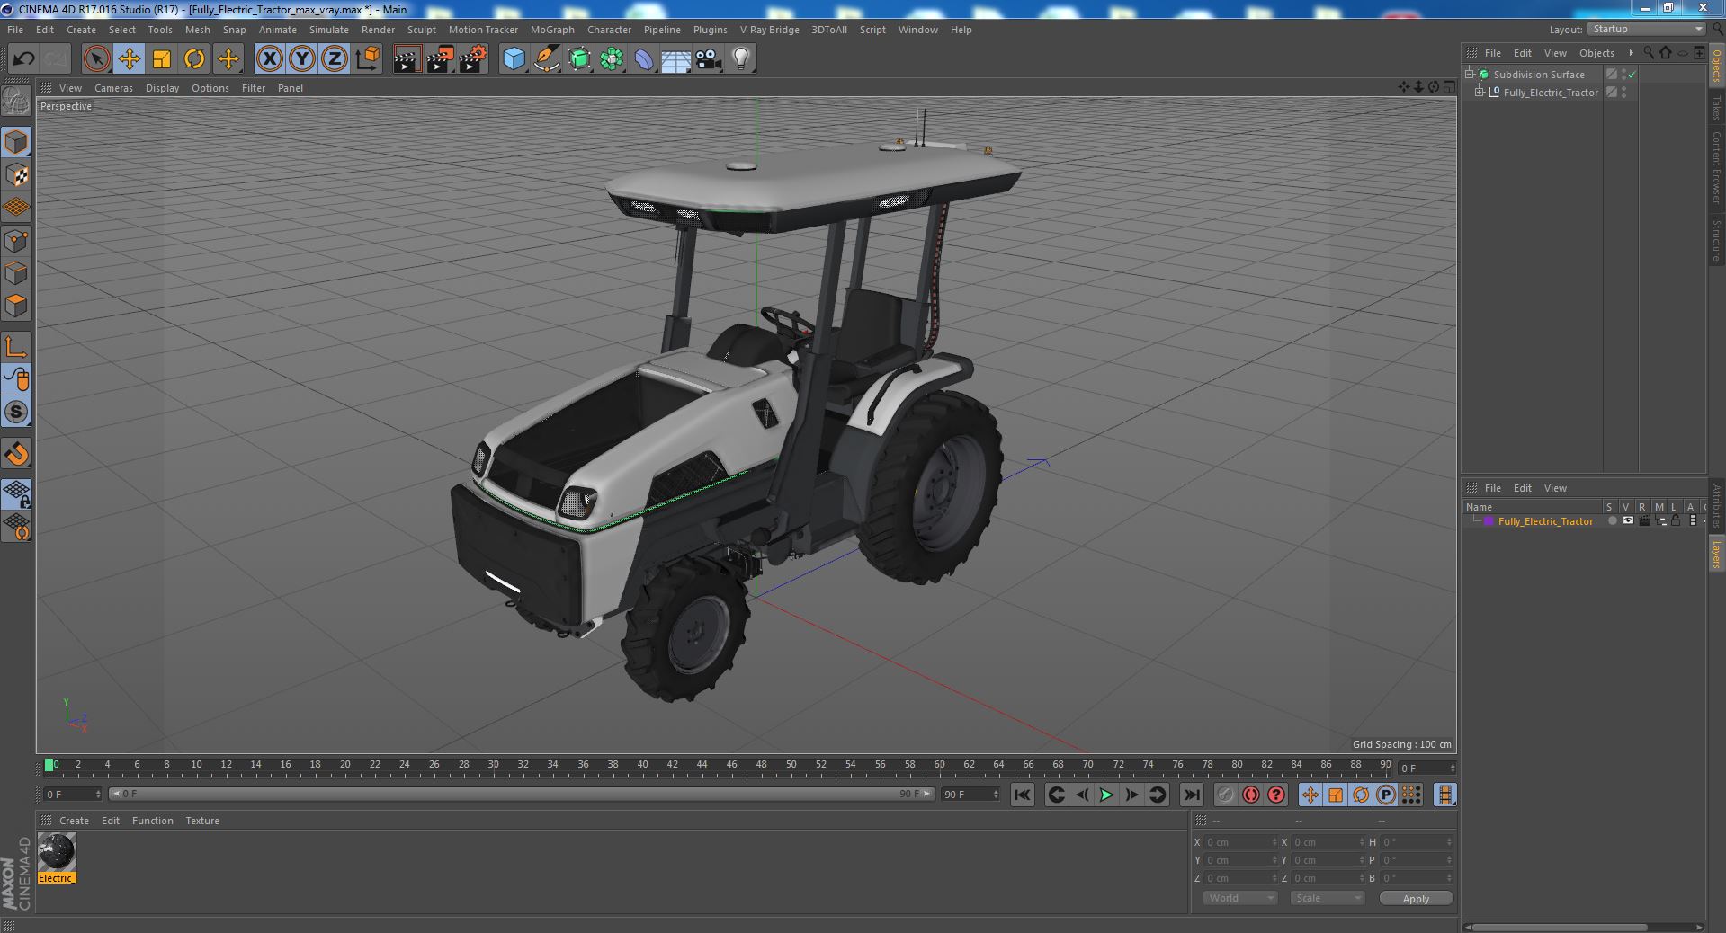Toggle the Y axis lock
Image resolution: width=1726 pixels, height=933 pixels.
(302, 59)
